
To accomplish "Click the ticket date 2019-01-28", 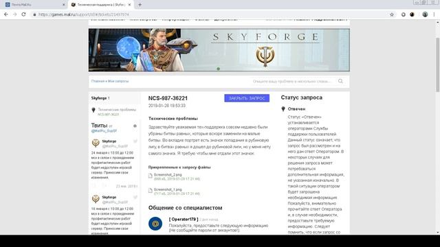I will (166, 106).
